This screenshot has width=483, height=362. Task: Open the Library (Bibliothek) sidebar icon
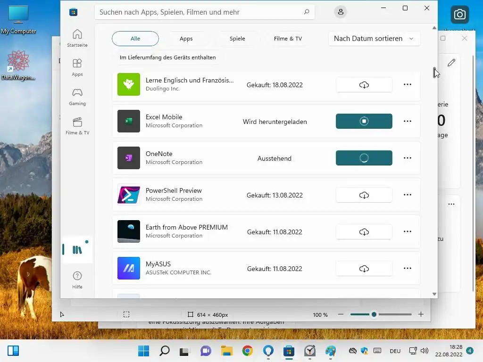click(77, 250)
